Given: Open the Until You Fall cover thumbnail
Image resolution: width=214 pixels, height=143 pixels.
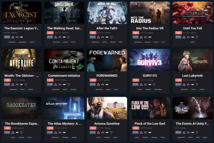Looking at the screenshot, I should click(x=193, y=13).
